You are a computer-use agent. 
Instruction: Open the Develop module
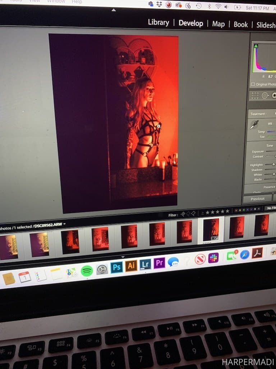tap(191, 23)
